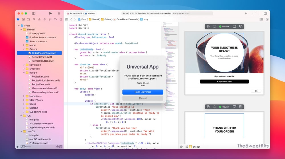Select Assets.xcassets catalog
The width and height of the screenshot is (285, 159).
pyautogui.click(x=38, y=41)
